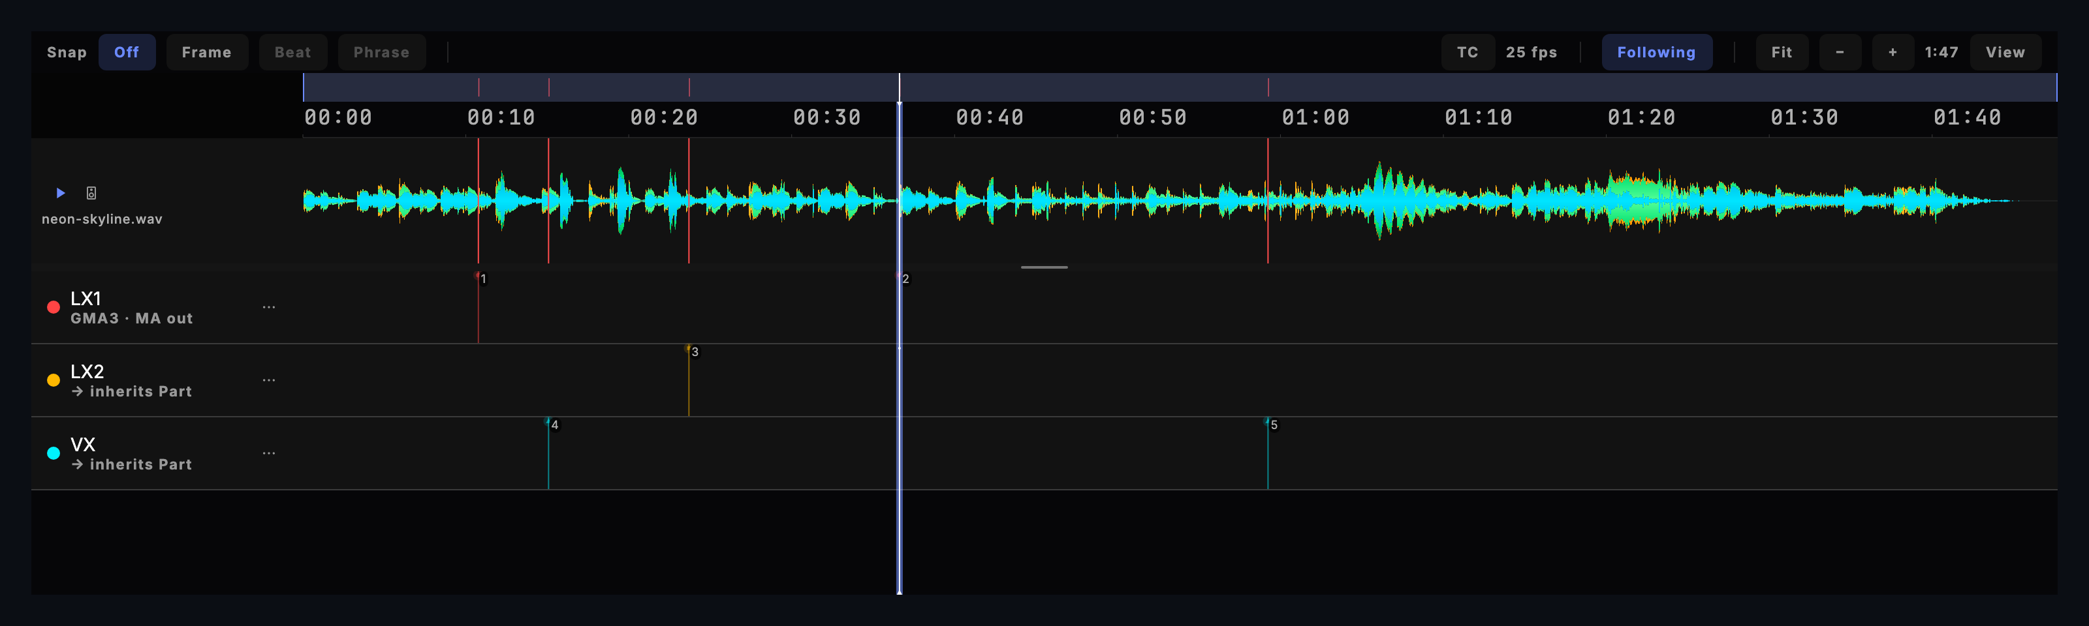Screen dimensions: 2089x626
Task: Click the yellow LX2 track color dot
Action: coord(54,380)
